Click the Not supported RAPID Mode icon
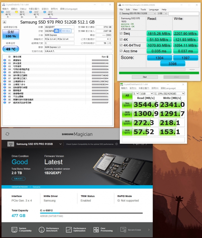202x238 pixels. pos(119,201)
